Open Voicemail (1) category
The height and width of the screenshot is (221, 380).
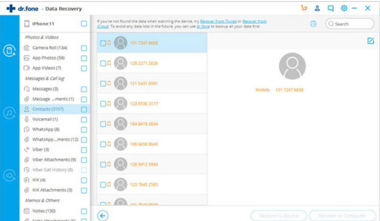(45, 119)
